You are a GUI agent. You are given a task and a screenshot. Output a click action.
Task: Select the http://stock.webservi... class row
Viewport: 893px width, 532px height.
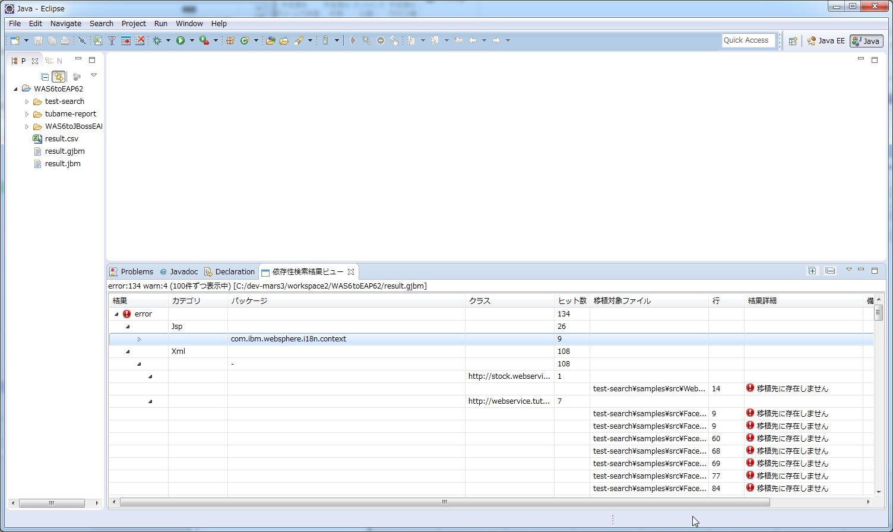point(490,376)
